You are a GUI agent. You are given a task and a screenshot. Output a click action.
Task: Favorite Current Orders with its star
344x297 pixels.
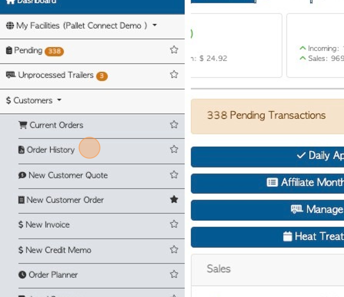174,125
